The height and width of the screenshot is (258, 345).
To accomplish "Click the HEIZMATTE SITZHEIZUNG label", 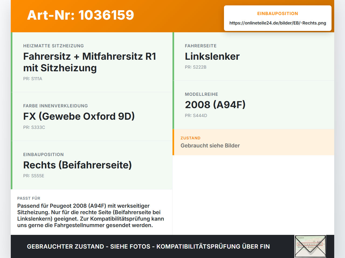I will [x=53, y=46].
